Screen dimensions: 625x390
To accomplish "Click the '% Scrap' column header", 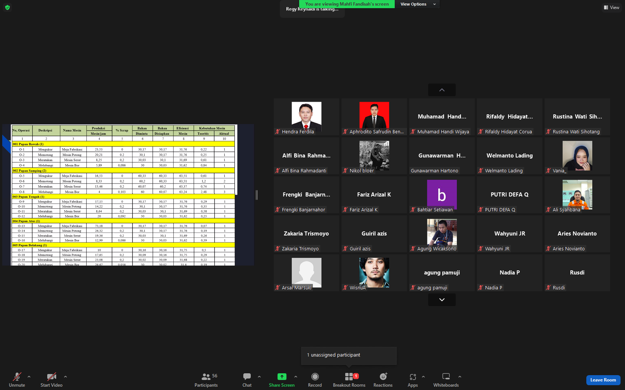I will pyautogui.click(x=122, y=130).
